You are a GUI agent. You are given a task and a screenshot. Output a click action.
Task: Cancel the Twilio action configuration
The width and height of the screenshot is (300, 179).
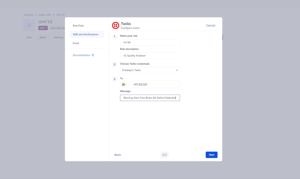pos(211,25)
